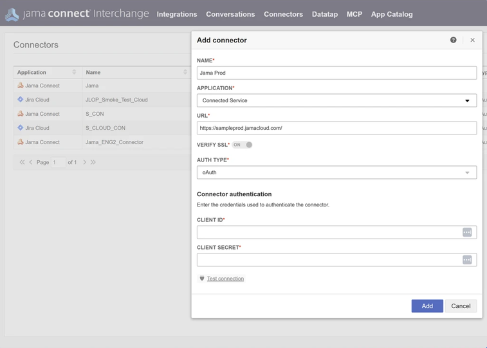
Task: Click Jama Connect text in S_CON row
Action: coord(42,114)
